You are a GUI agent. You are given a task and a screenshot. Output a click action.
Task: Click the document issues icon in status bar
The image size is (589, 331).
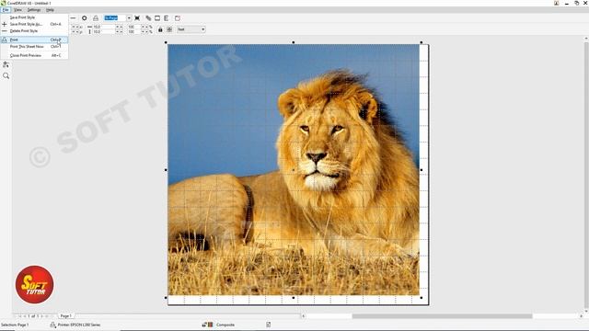pos(268,325)
